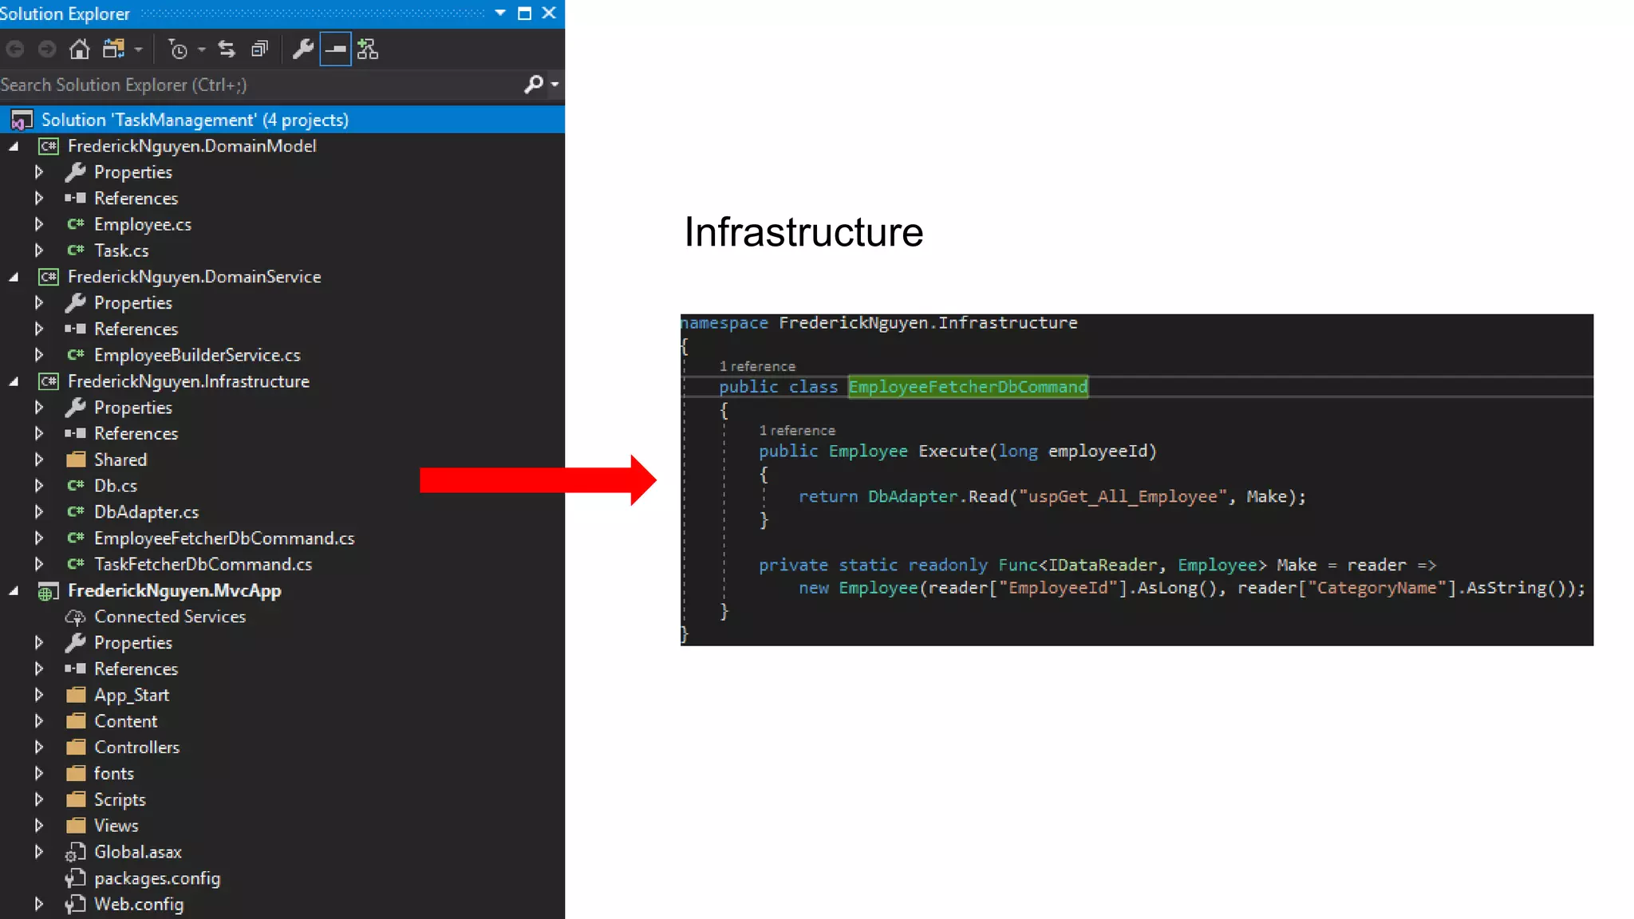
Task: Click the packages.config file icon
Action: [x=75, y=878]
